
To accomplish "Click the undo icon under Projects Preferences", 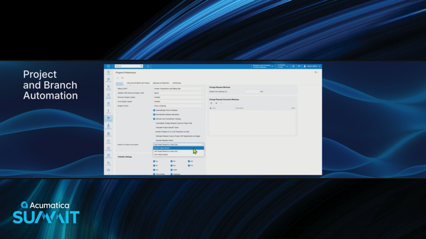I will [x=122, y=78].
